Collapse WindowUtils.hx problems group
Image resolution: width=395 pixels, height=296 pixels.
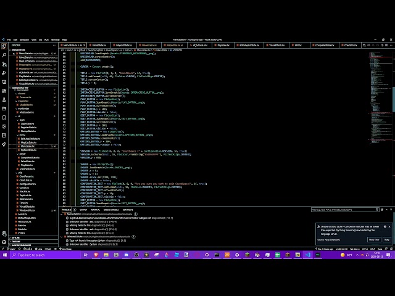point(62,237)
